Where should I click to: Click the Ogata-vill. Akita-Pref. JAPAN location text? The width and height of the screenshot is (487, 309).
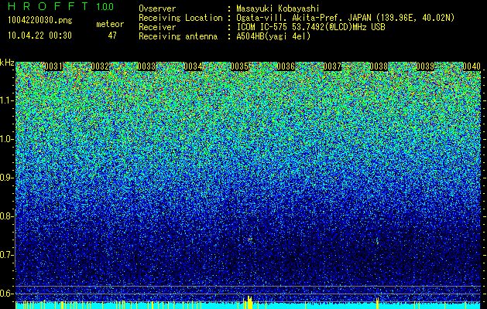345,19
